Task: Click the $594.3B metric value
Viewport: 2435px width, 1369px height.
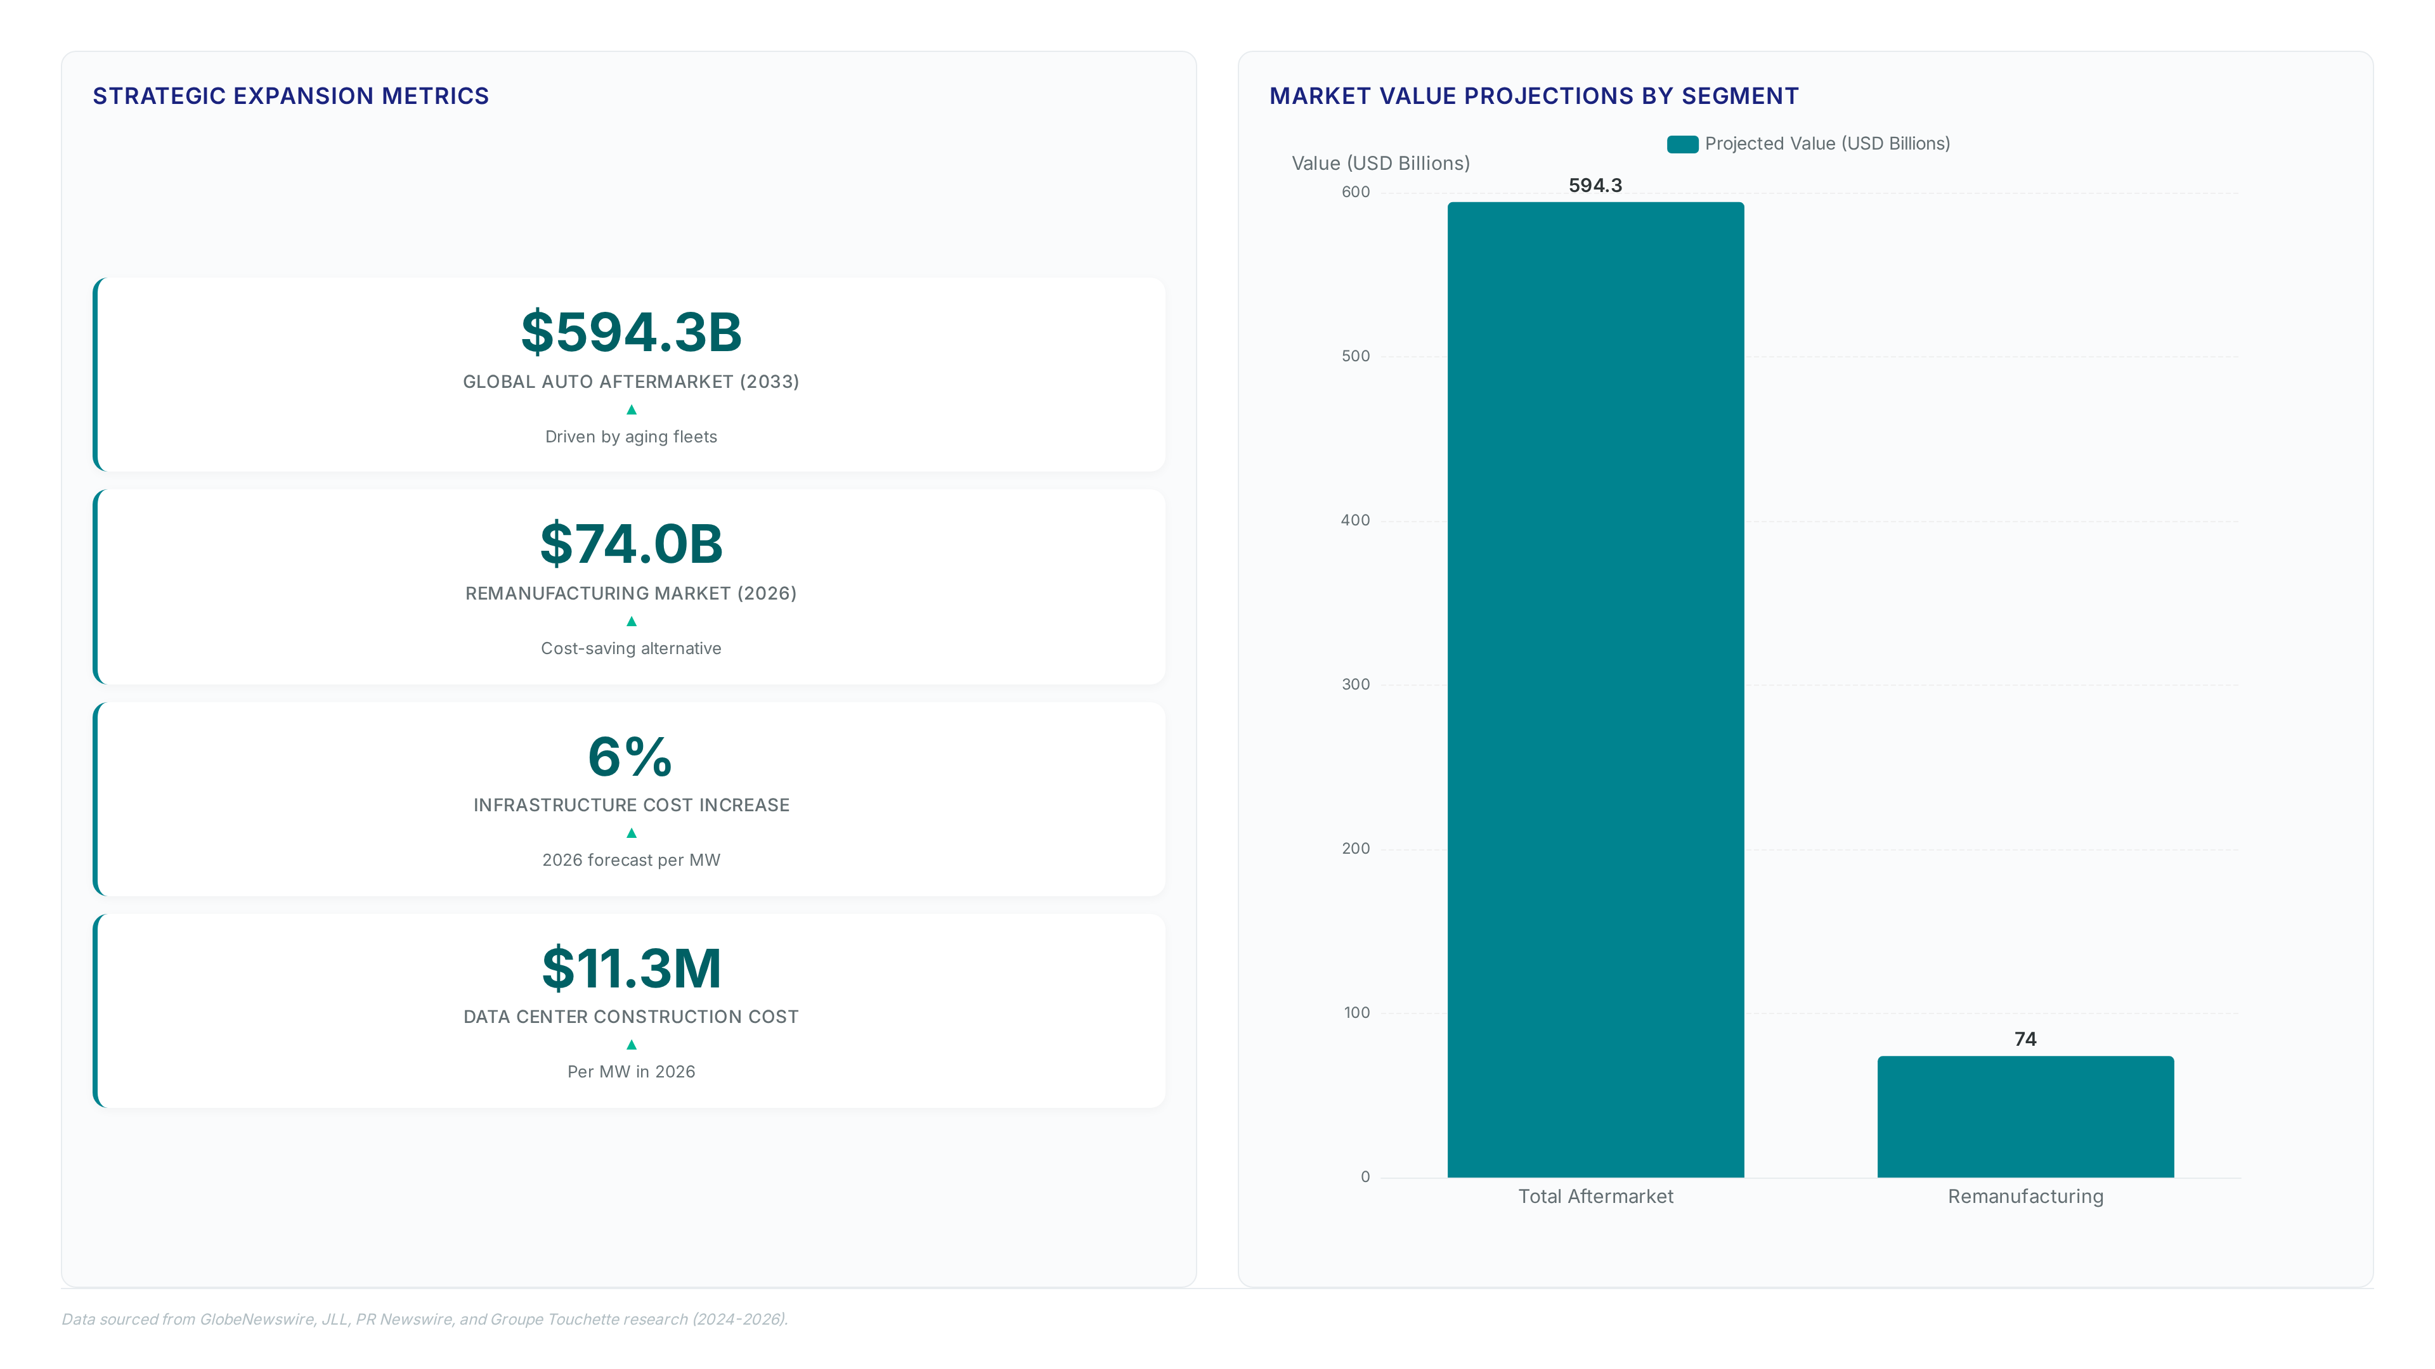Action: tap(632, 333)
